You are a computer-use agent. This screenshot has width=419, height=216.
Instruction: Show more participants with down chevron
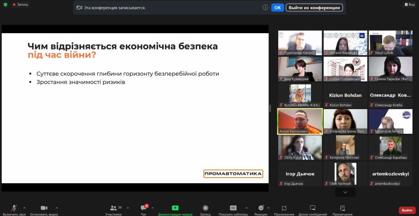click(345, 192)
